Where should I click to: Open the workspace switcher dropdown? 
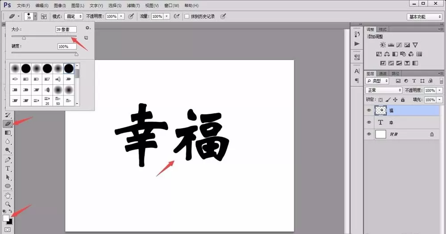point(424,17)
